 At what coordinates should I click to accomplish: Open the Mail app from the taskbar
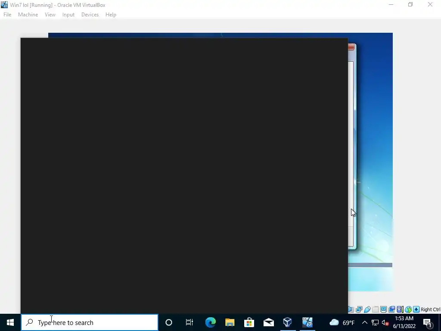pyautogui.click(x=269, y=322)
